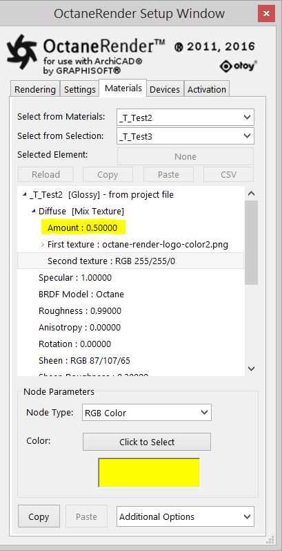Open the Additional Options dropdown

(185, 516)
